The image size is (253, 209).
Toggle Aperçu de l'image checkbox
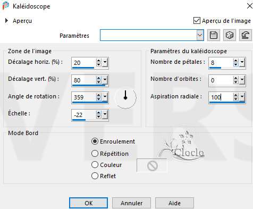tap(197, 21)
